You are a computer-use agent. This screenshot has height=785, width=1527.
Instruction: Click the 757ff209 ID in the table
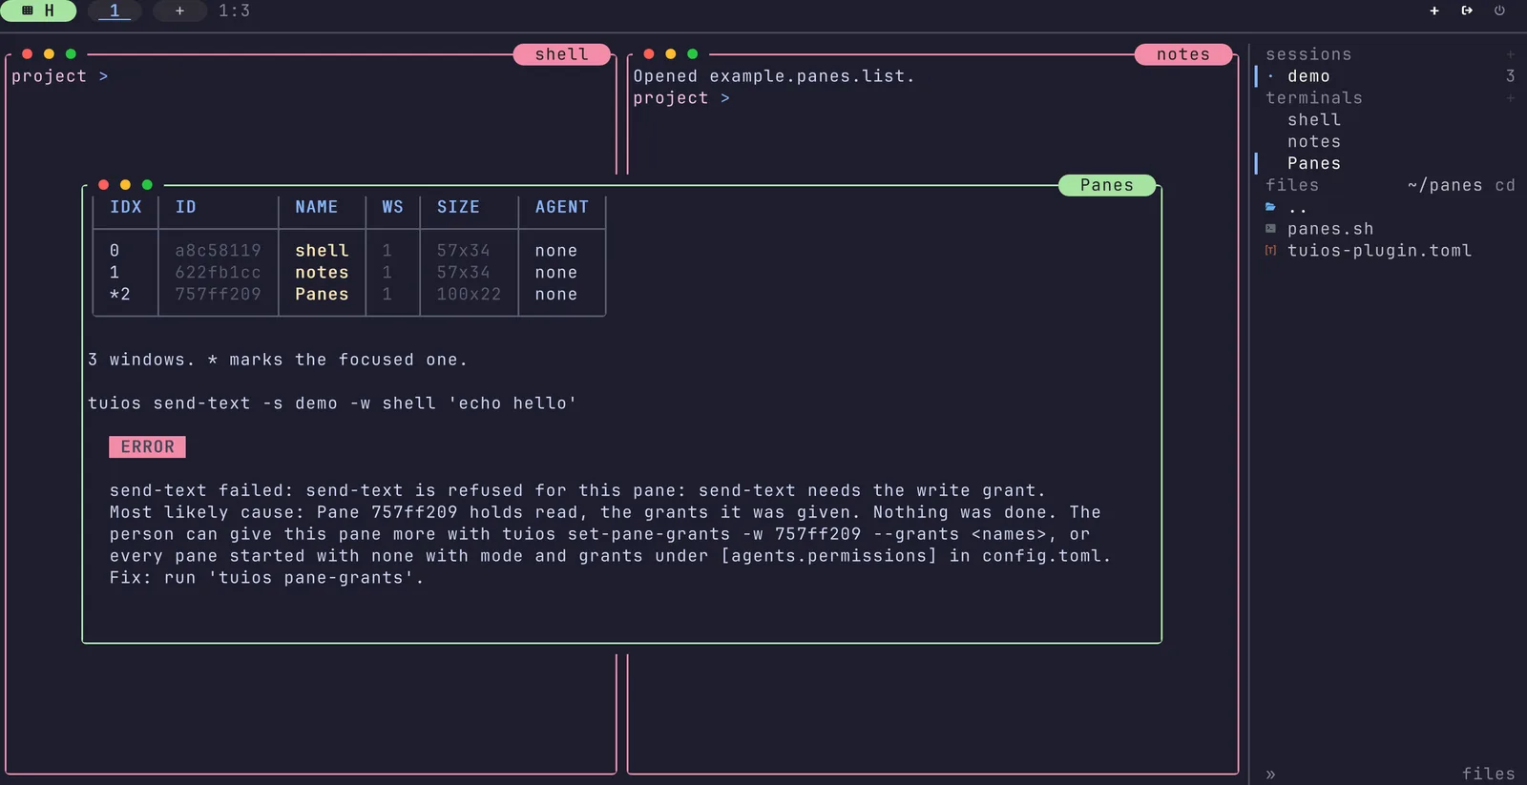[218, 295]
